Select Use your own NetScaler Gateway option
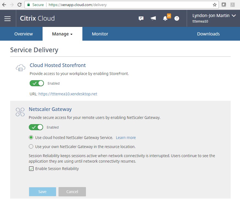Viewport: 240px width, 206px height. [x=31, y=146]
